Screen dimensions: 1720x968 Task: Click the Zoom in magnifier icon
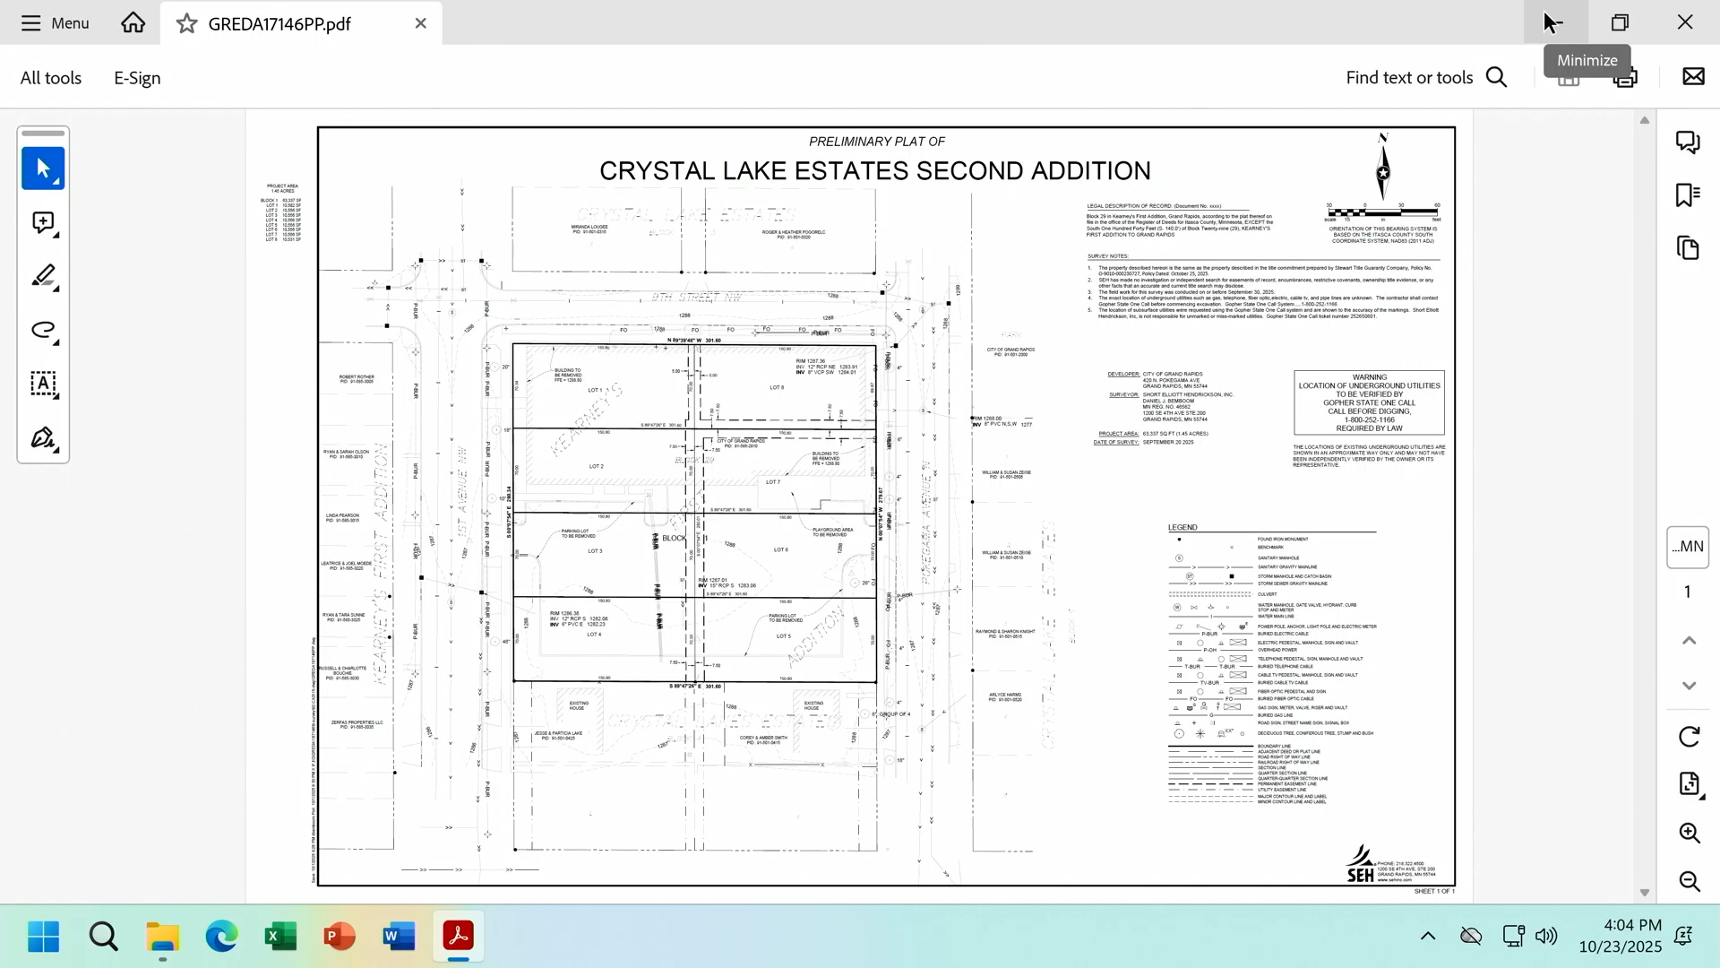point(1690,833)
